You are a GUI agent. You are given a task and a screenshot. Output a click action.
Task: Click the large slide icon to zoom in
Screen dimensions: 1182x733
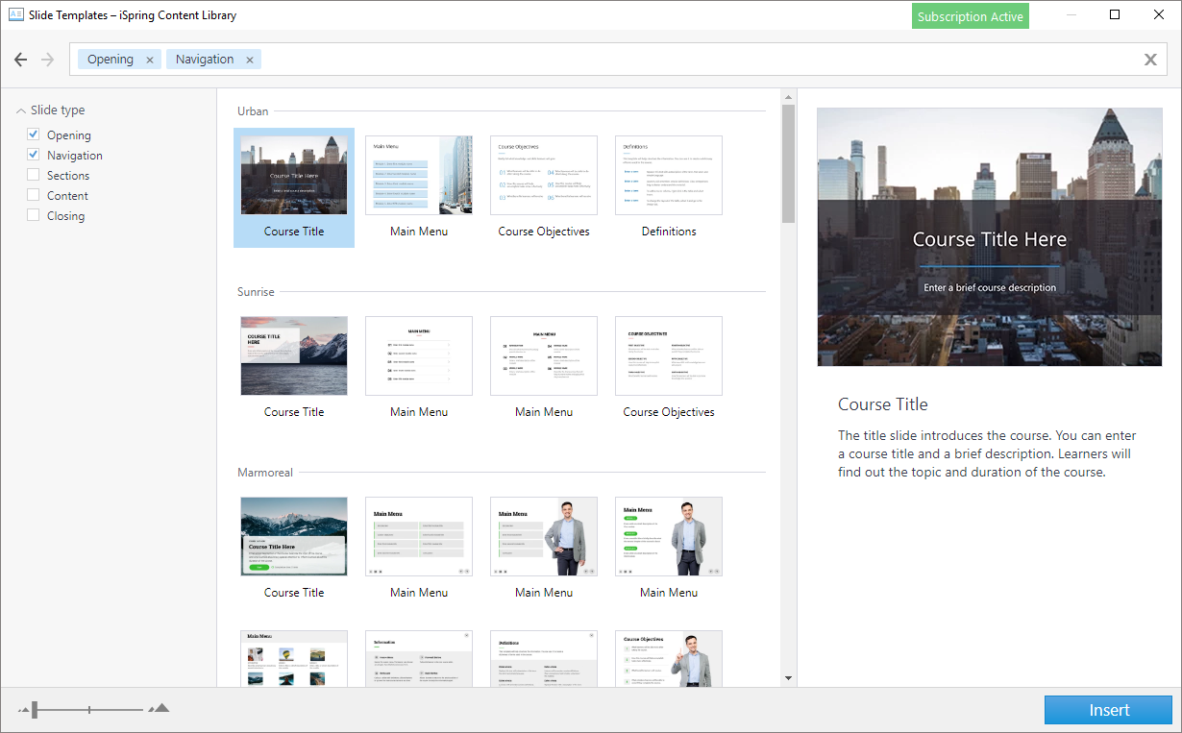pyautogui.click(x=158, y=708)
